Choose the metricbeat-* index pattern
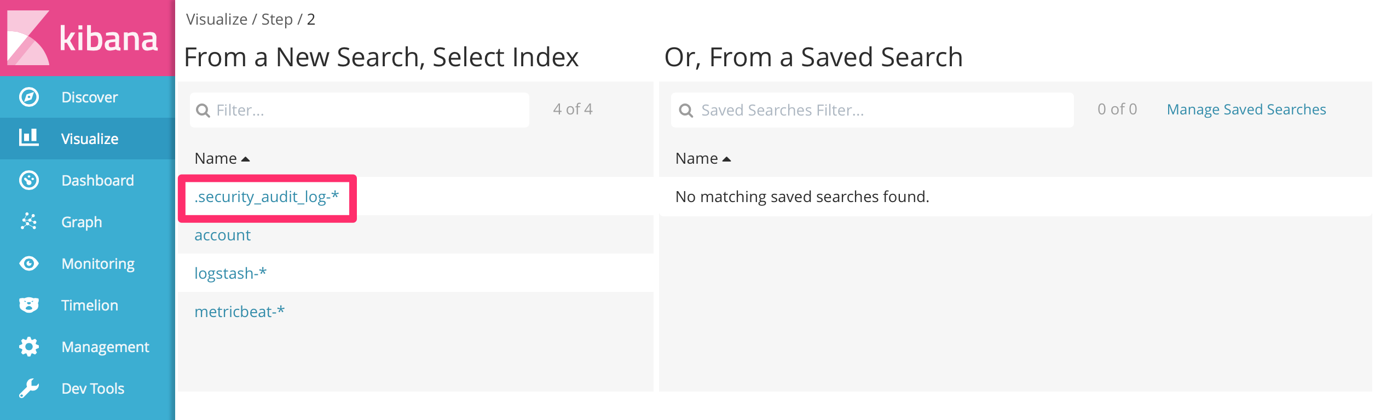The width and height of the screenshot is (1375, 420). tap(239, 312)
